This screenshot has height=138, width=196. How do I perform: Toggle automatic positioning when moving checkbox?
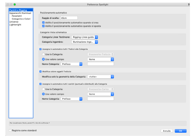pos(43,26)
